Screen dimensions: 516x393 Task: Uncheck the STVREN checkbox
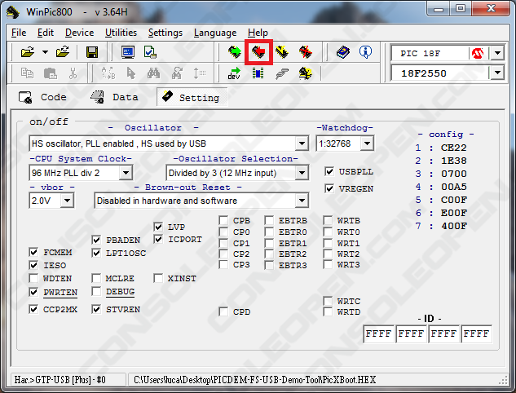(96, 309)
